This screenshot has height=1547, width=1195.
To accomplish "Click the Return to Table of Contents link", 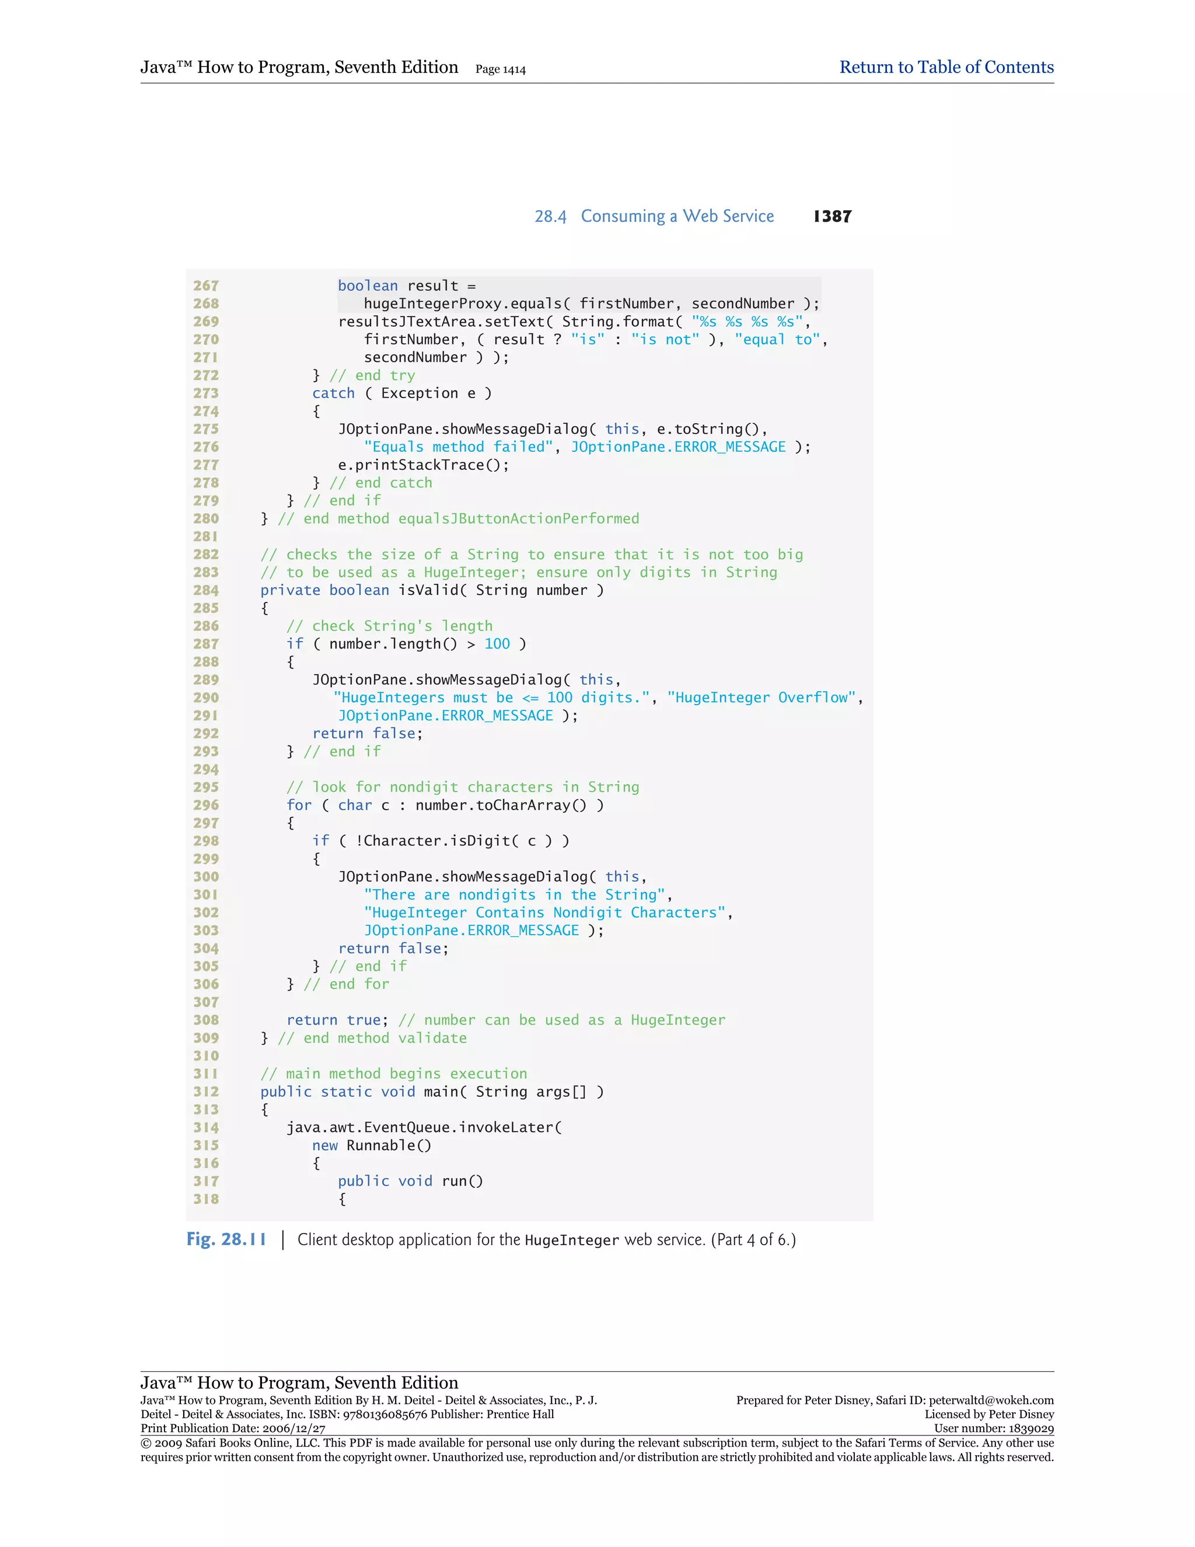I will 946,67.
